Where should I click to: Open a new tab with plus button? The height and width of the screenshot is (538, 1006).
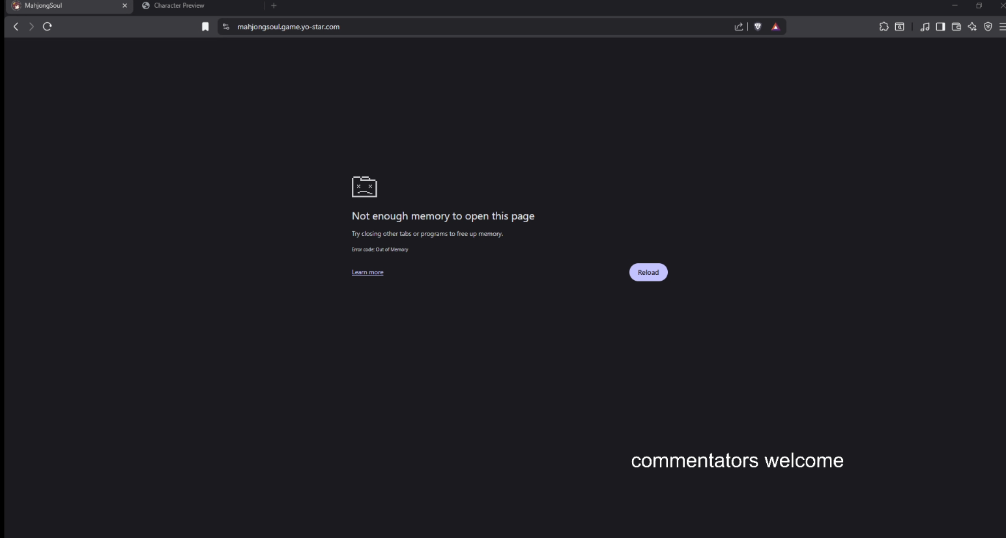pos(274,6)
